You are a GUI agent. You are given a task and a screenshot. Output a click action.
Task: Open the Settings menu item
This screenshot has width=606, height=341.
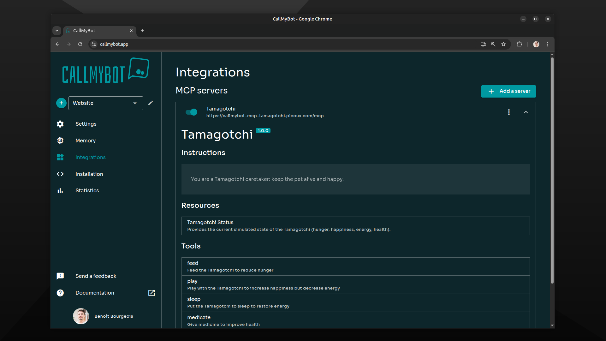click(x=86, y=124)
